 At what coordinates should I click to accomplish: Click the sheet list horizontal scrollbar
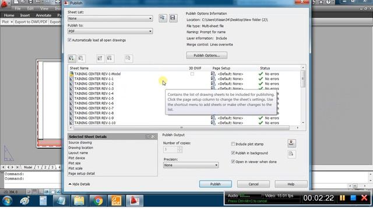point(181,128)
